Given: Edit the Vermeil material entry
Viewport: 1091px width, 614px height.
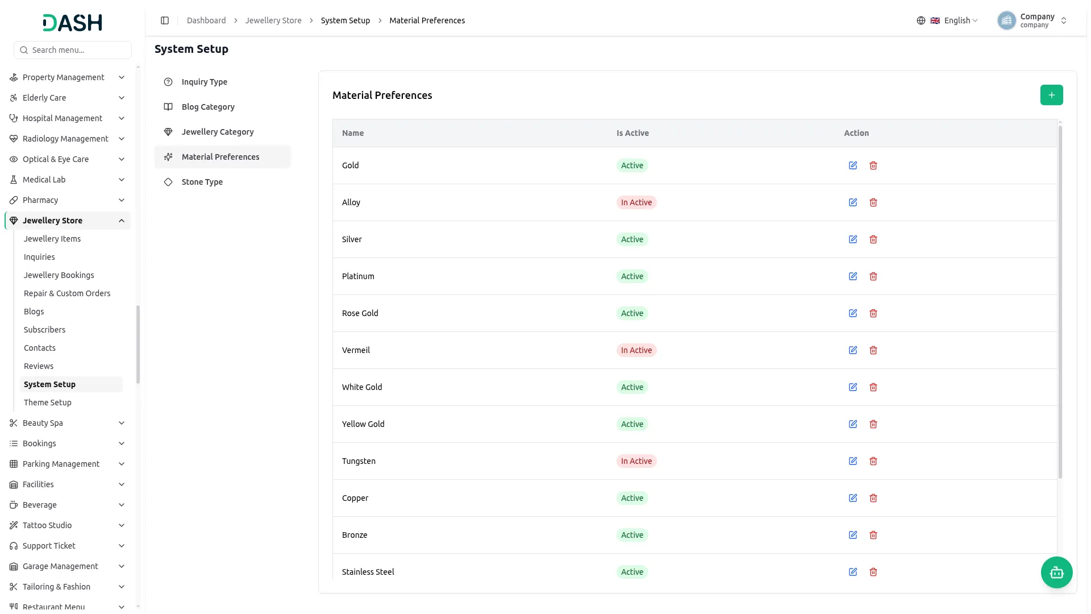Looking at the screenshot, I should click(853, 350).
